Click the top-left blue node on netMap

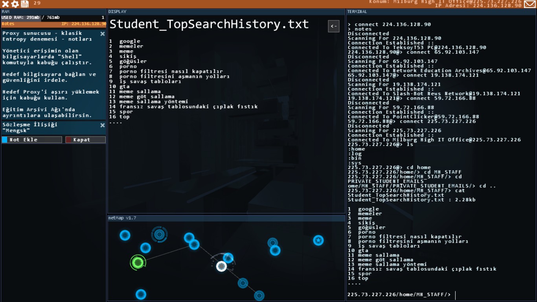pyautogui.click(x=125, y=235)
